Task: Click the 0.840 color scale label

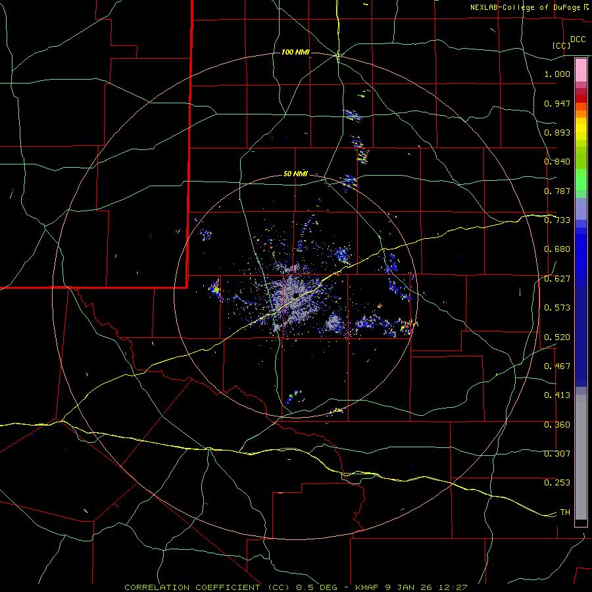Action: pyautogui.click(x=557, y=162)
